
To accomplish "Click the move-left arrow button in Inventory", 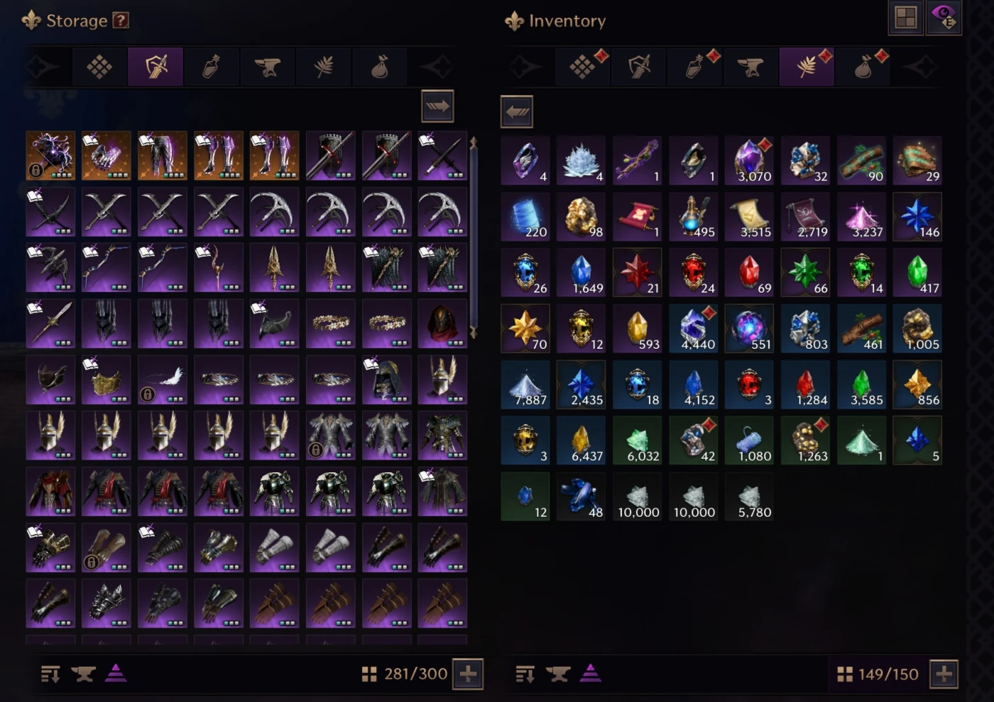I will pos(517,111).
